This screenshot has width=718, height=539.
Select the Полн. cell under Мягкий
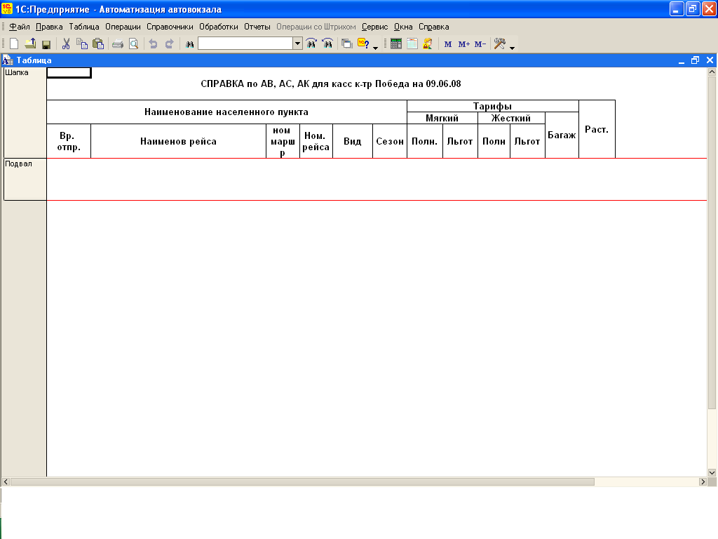424,141
